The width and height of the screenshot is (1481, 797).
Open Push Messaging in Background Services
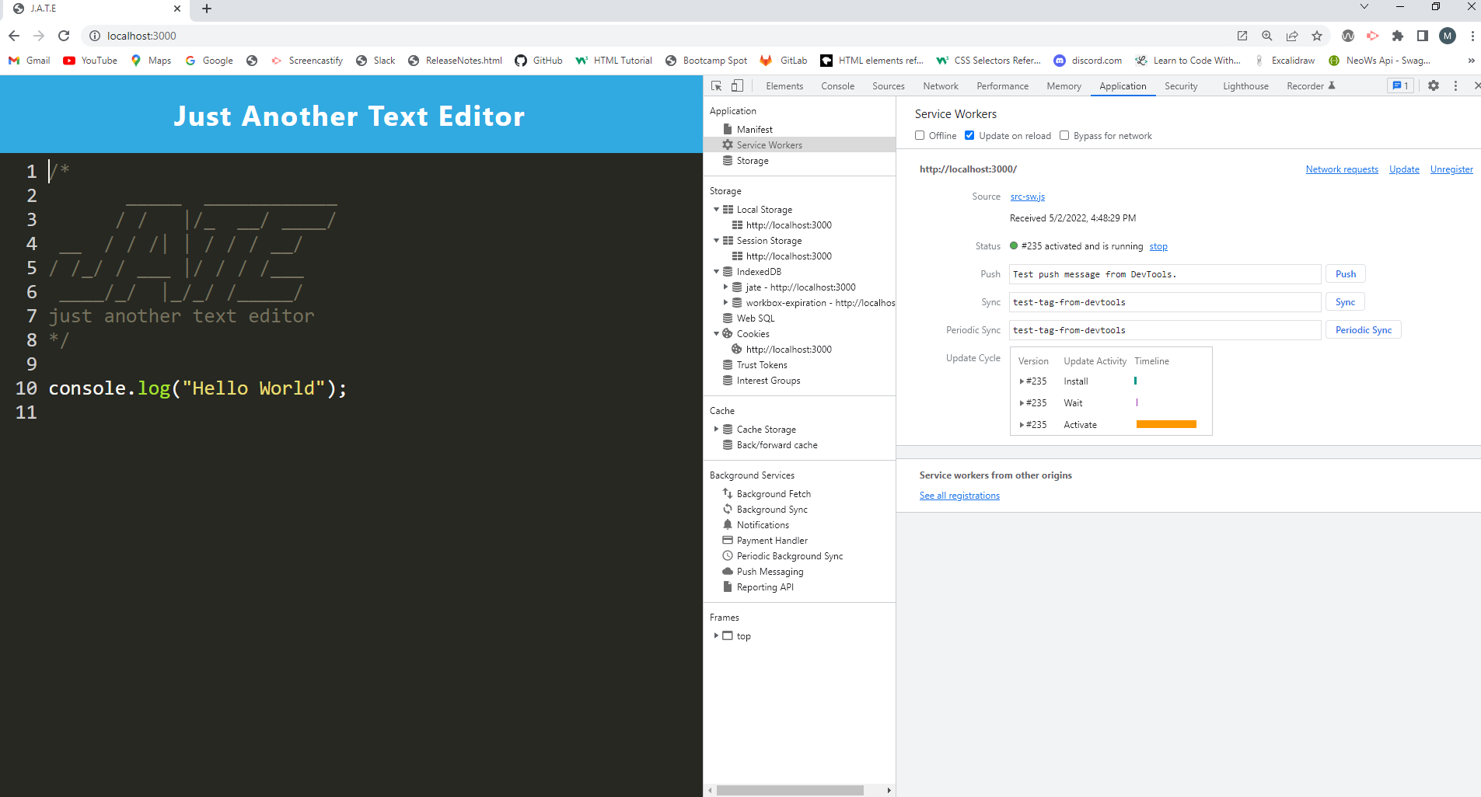point(770,571)
